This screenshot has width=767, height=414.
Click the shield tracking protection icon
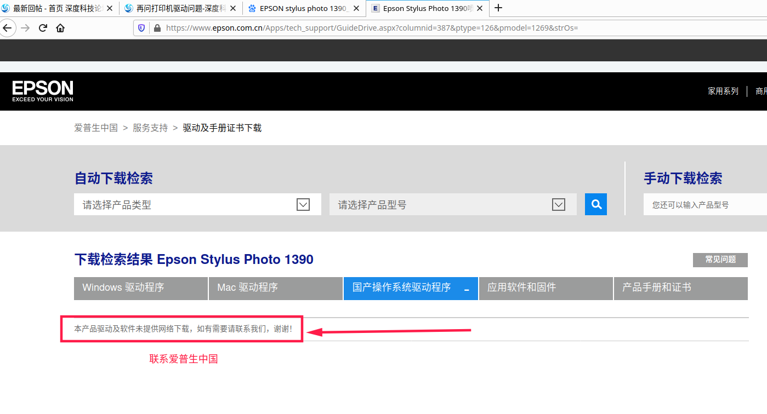[x=141, y=28]
